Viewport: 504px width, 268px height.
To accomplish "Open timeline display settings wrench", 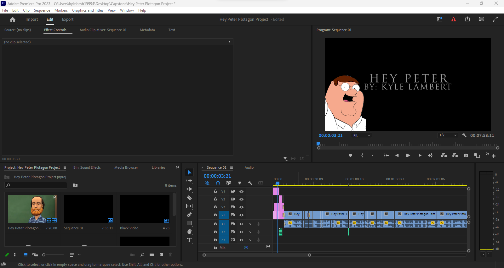I will (250, 183).
